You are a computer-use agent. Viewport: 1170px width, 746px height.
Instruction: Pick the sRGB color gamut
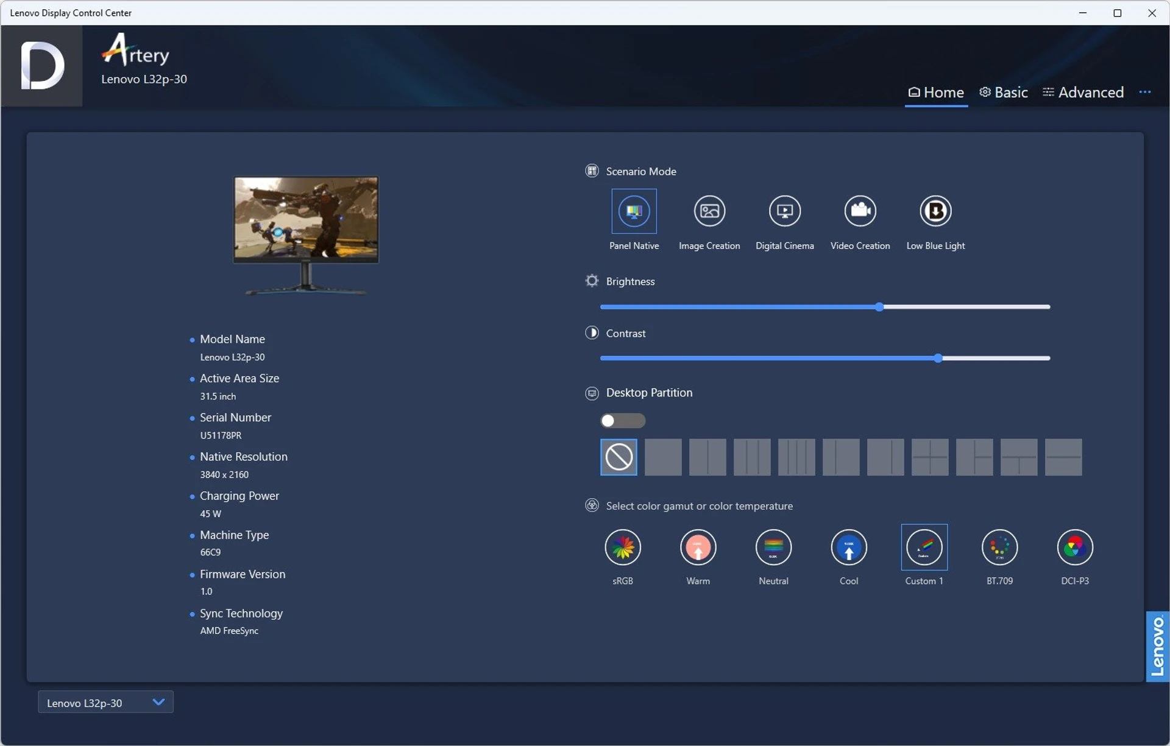pyautogui.click(x=623, y=547)
